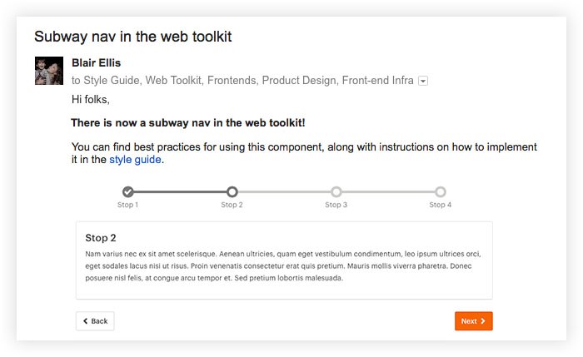Select the Stop 3 label

(336, 205)
